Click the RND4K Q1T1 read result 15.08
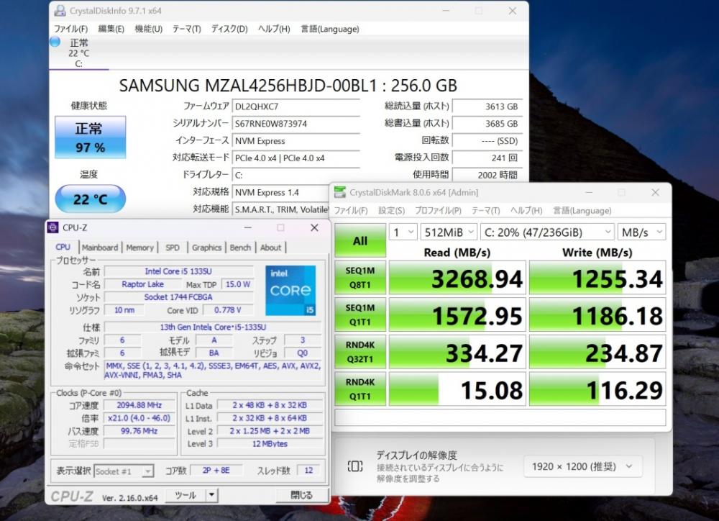 point(457,389)
